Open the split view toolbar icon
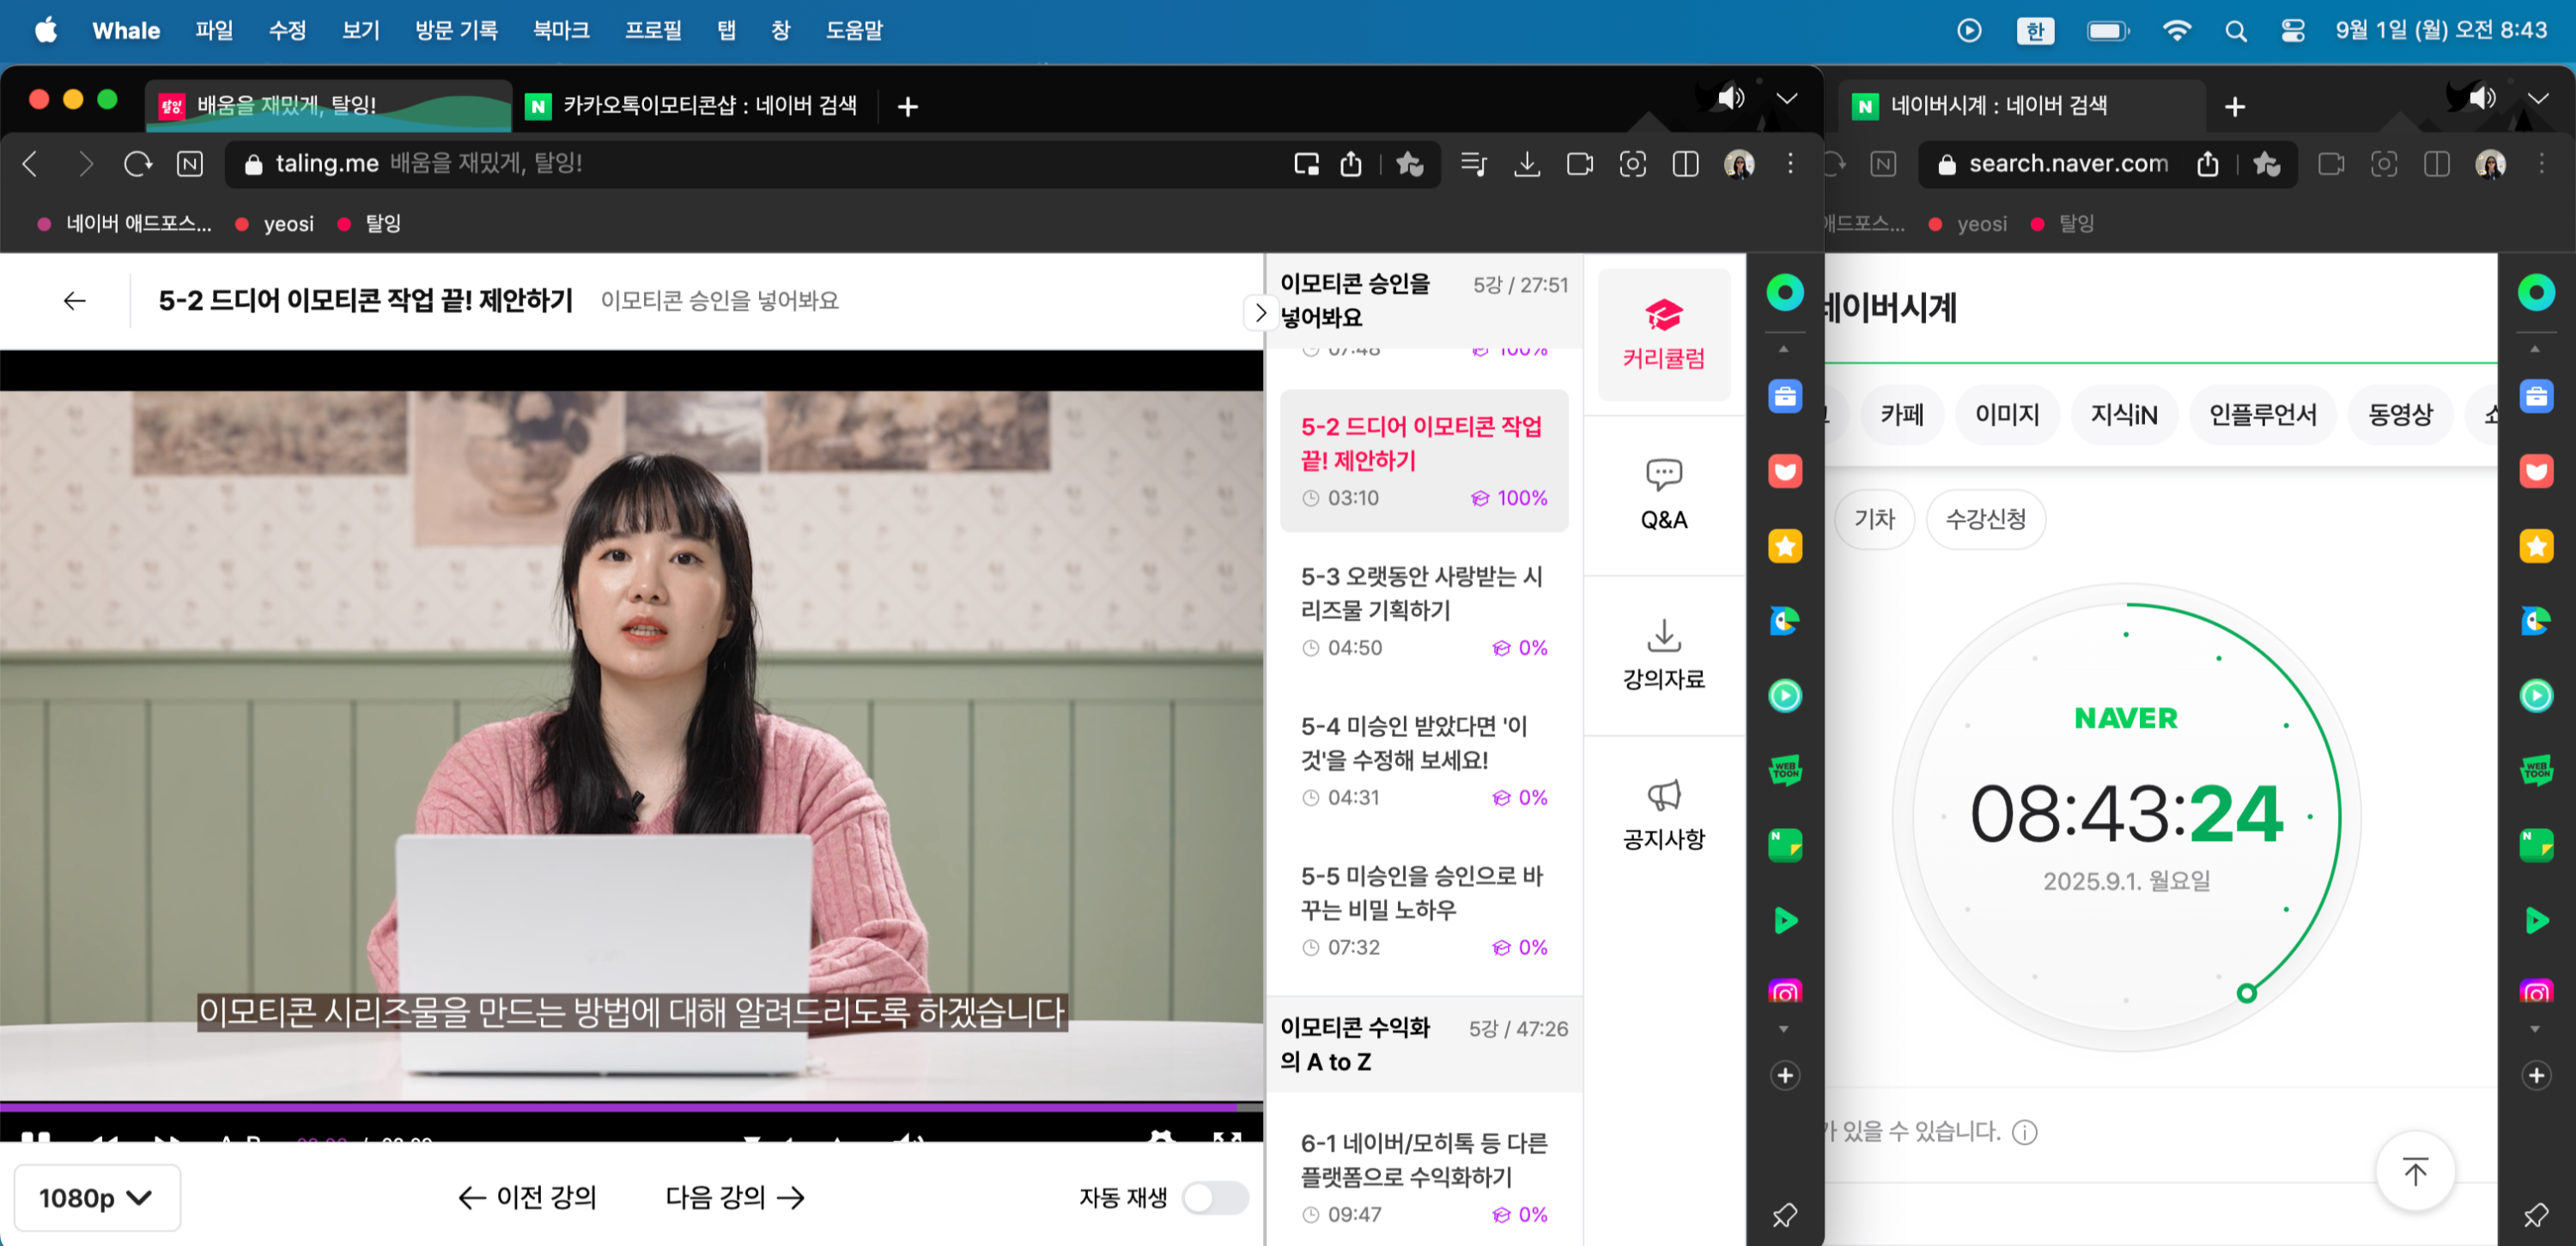The image size is (2576, 1246). (1685, 164)
